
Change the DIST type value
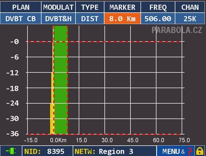[90, 19]
